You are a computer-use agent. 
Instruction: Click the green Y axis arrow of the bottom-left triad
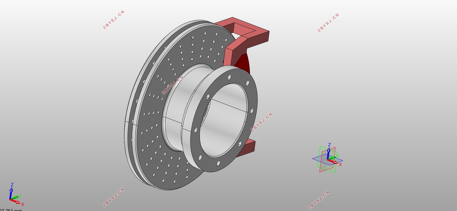[15, 198]
